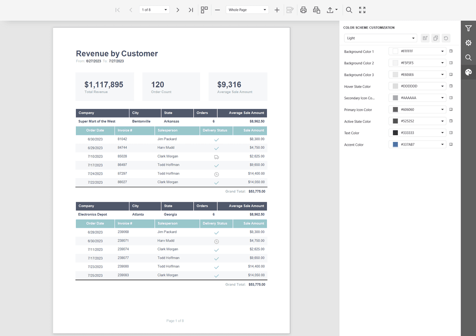Click copy color scheme icon

click(435, 38)
